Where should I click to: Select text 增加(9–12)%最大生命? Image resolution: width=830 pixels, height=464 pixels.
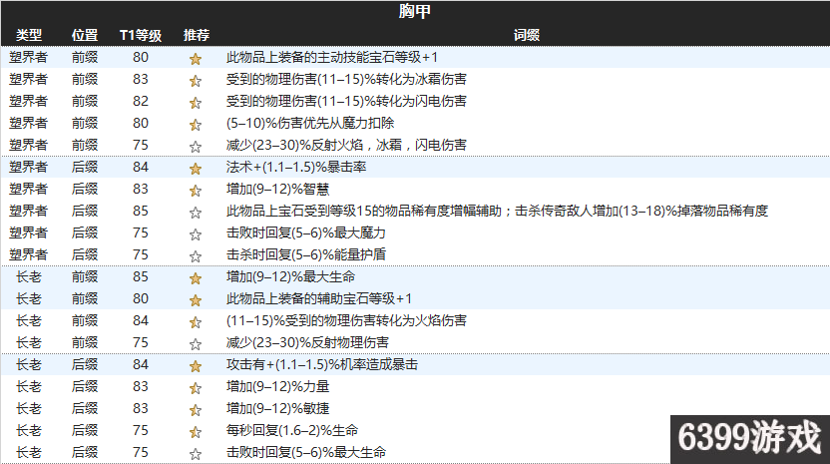click(x=290, y=276)
